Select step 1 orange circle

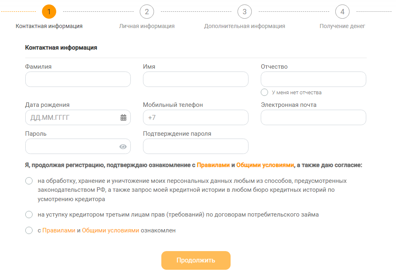tap(49, 12)
